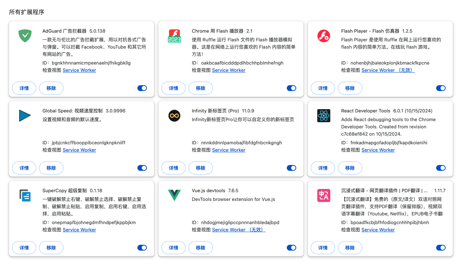Inspect Global Speed Service Worker link
Screen dimensions: 463x264
pos(79,150)
